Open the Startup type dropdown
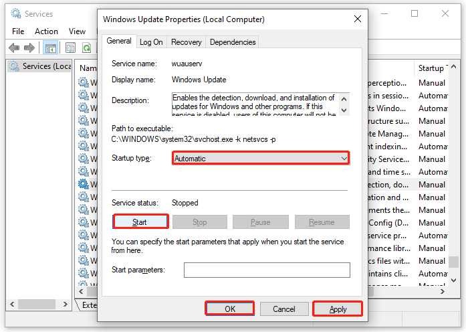The height and width of the screenshot is (332, 466). click(x=261, y=159)
